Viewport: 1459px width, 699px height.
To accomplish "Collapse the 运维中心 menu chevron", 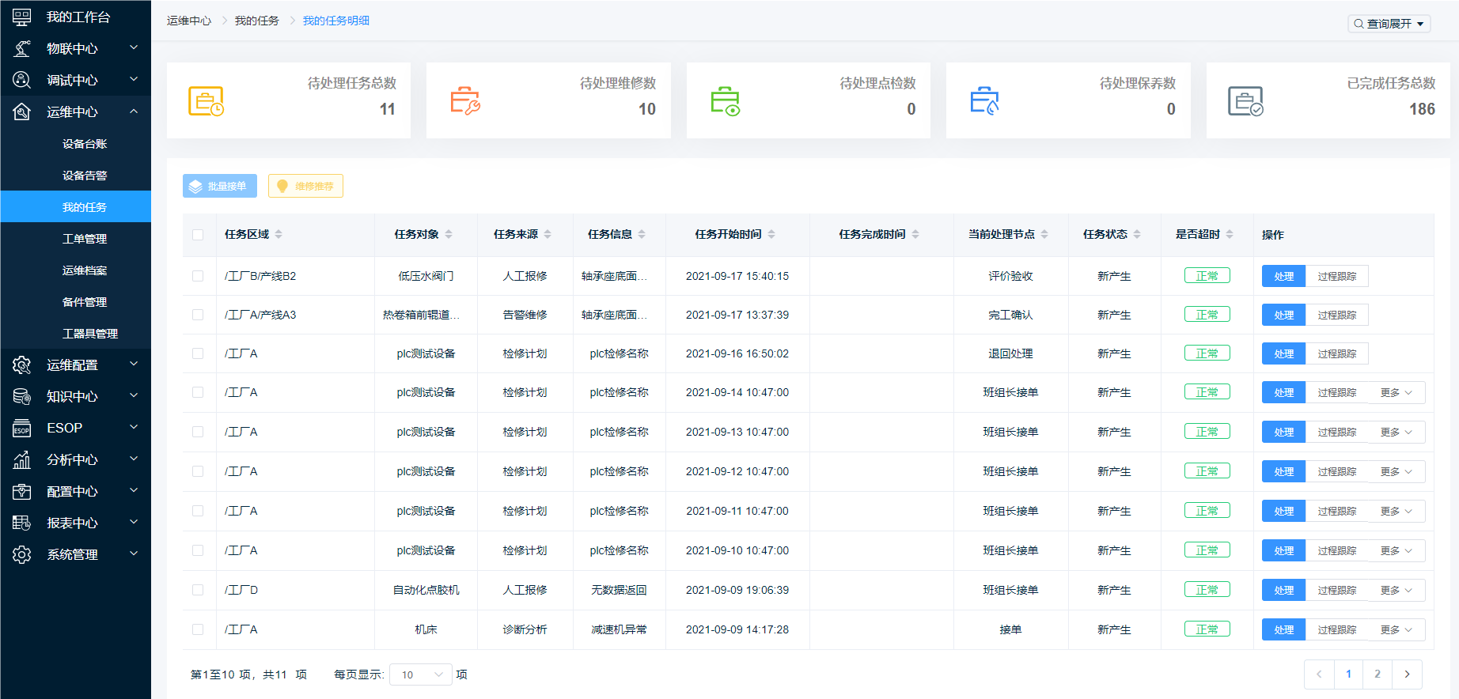I will coord(134,111).
